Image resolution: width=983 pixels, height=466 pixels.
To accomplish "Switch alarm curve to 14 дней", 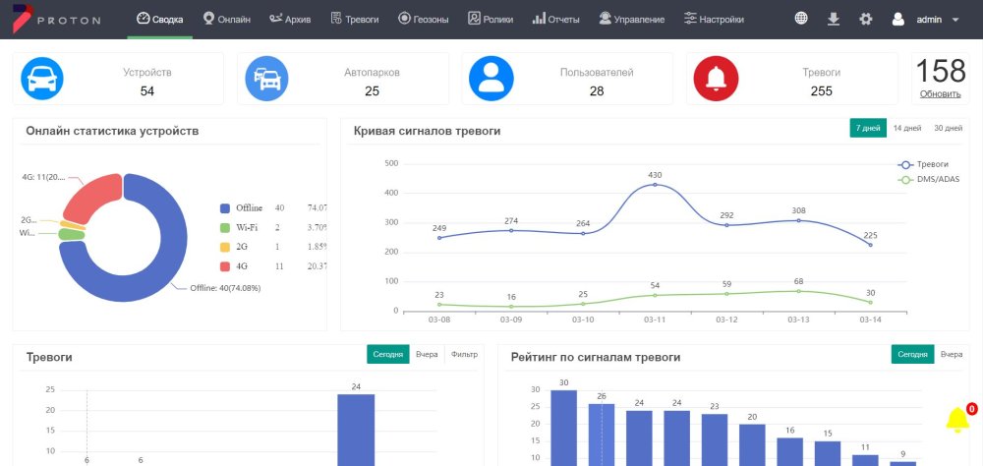I will tap(906, 128).
